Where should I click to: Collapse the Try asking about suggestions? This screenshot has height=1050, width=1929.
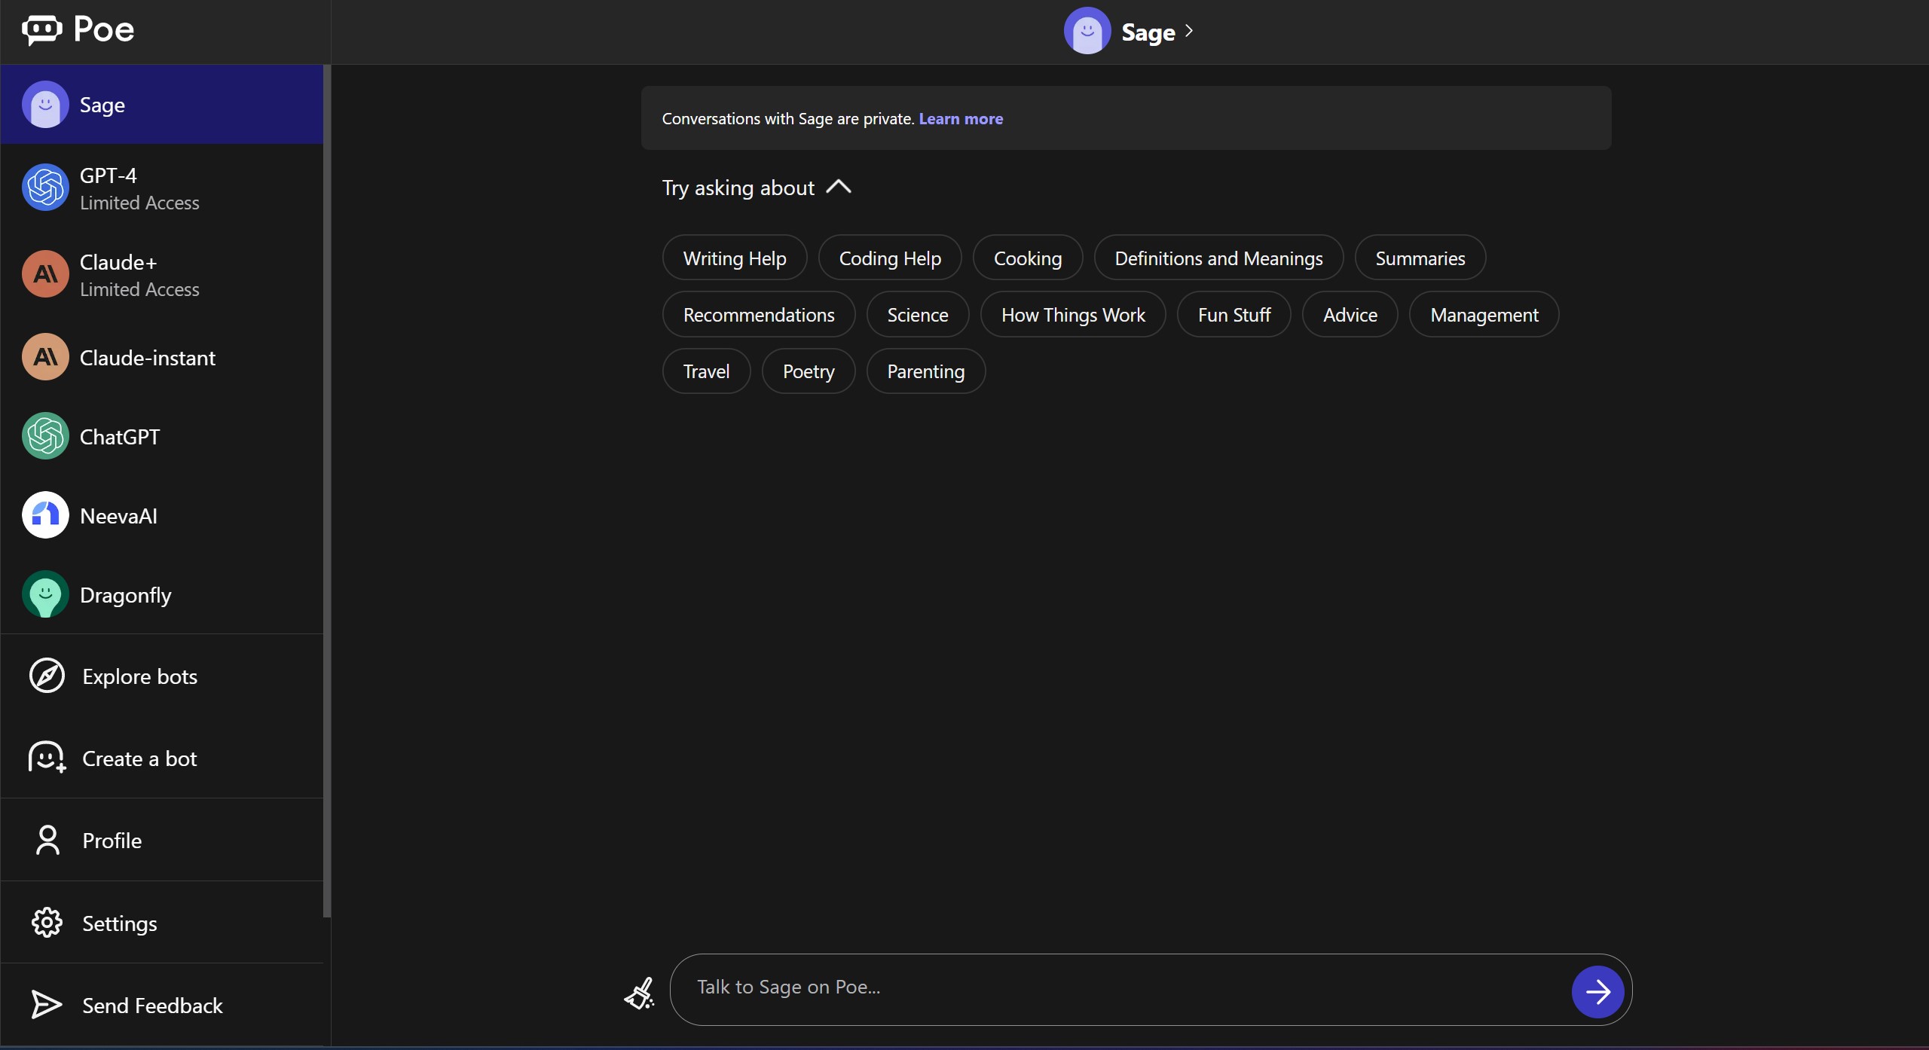pyautogui.click(x=839, y=187)
